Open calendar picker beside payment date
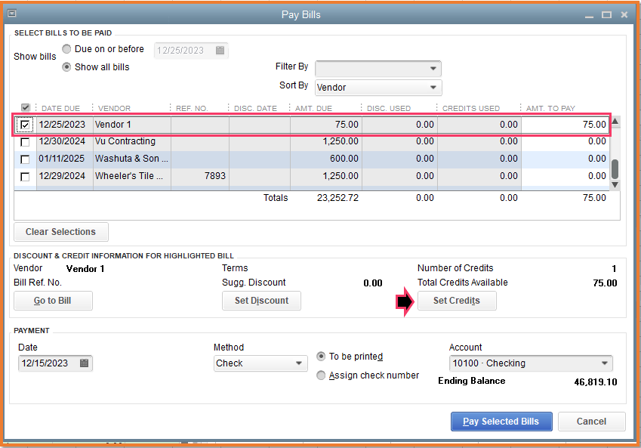Image resolution: width=641 pixels, height=448 pixels. coord(84,363)
